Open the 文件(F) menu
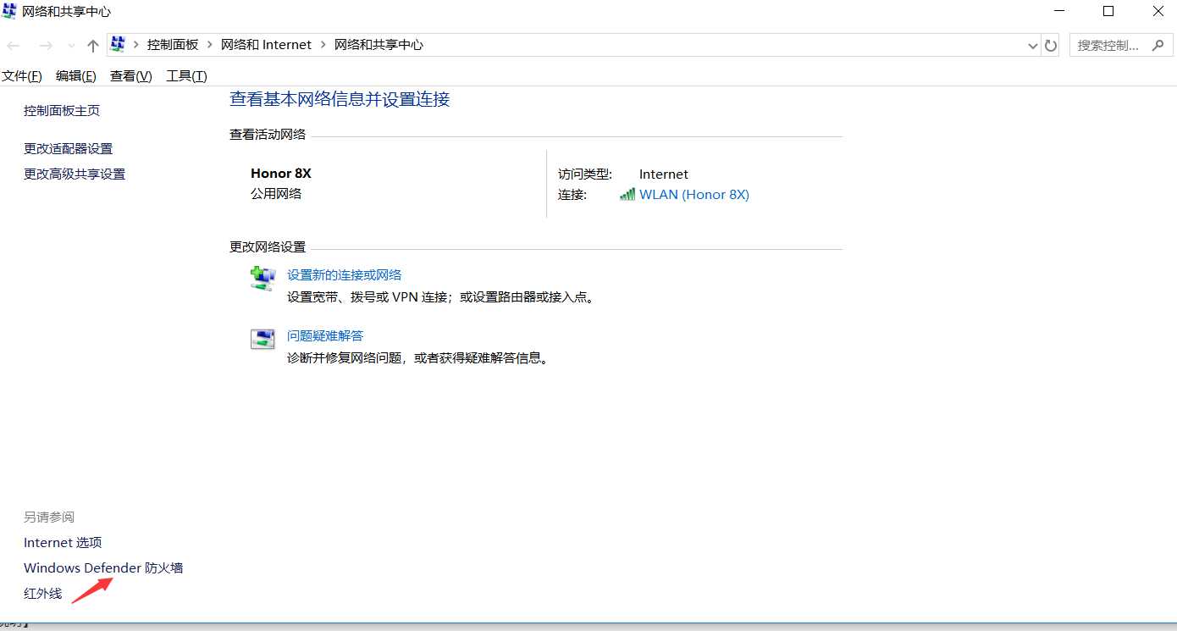The height and width of the screenshot is (631, 1177). point(22,76)
